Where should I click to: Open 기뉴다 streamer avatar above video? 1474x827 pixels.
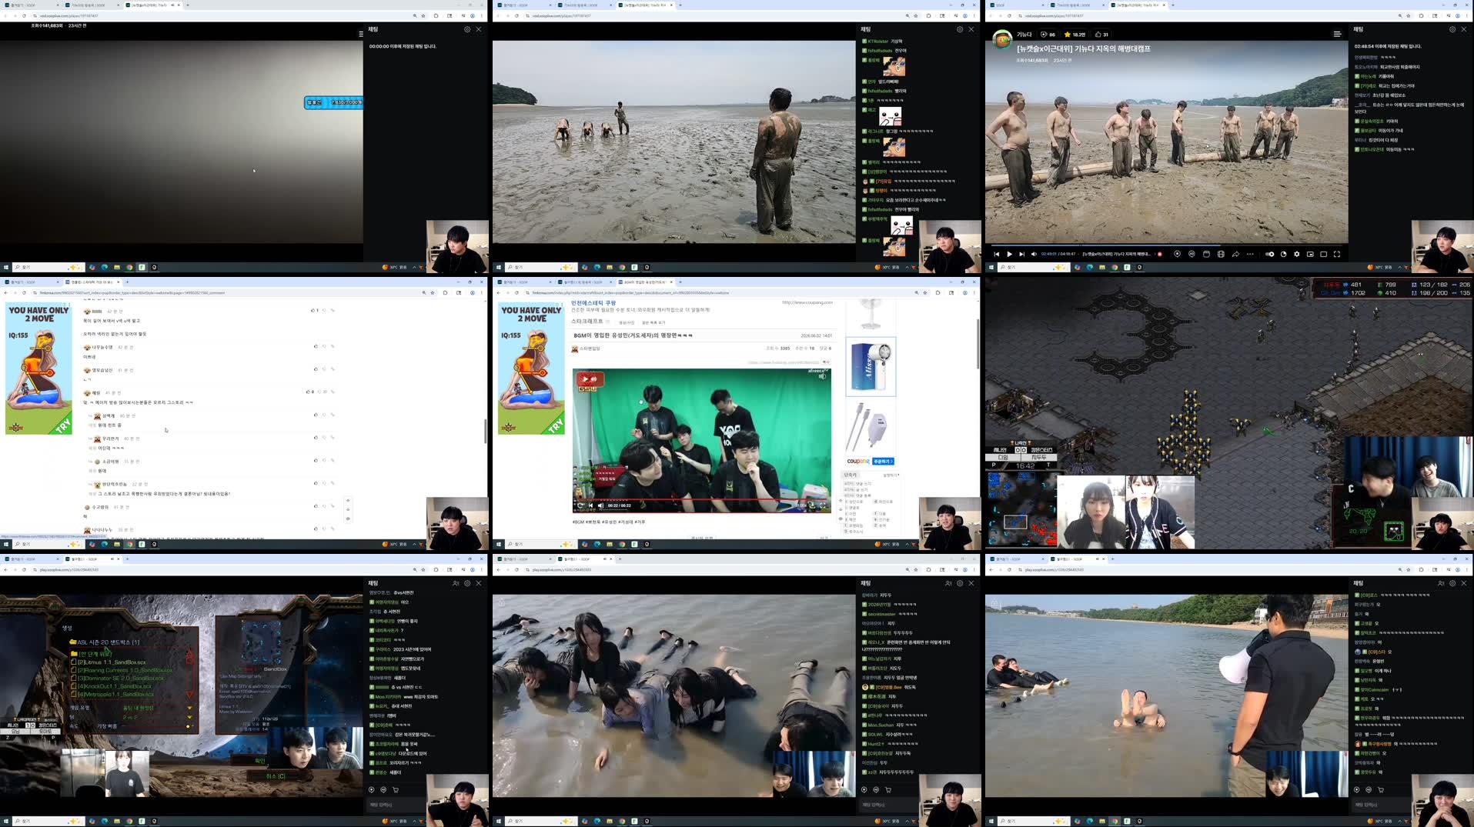point(1001,38)
